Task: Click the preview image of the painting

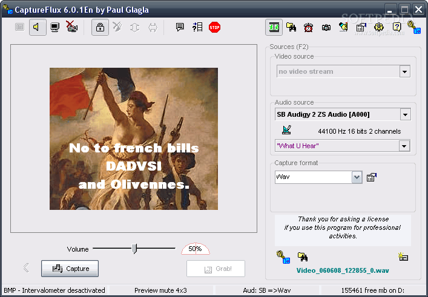Action: click(x=134, y=139)
